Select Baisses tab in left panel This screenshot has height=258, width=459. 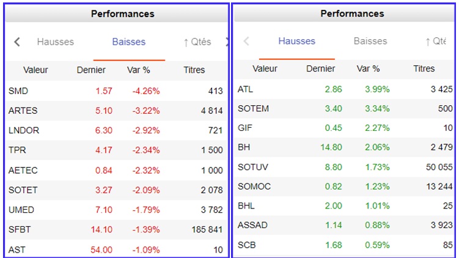pos(129,42)
